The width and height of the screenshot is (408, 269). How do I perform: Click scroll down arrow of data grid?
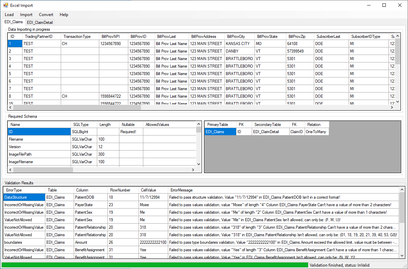(x=397, y=102)
